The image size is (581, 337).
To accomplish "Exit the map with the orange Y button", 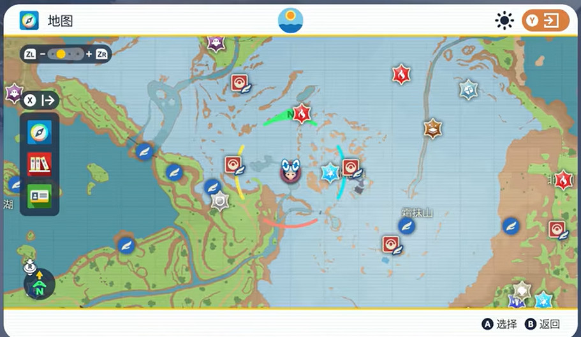I will [545, 20].
